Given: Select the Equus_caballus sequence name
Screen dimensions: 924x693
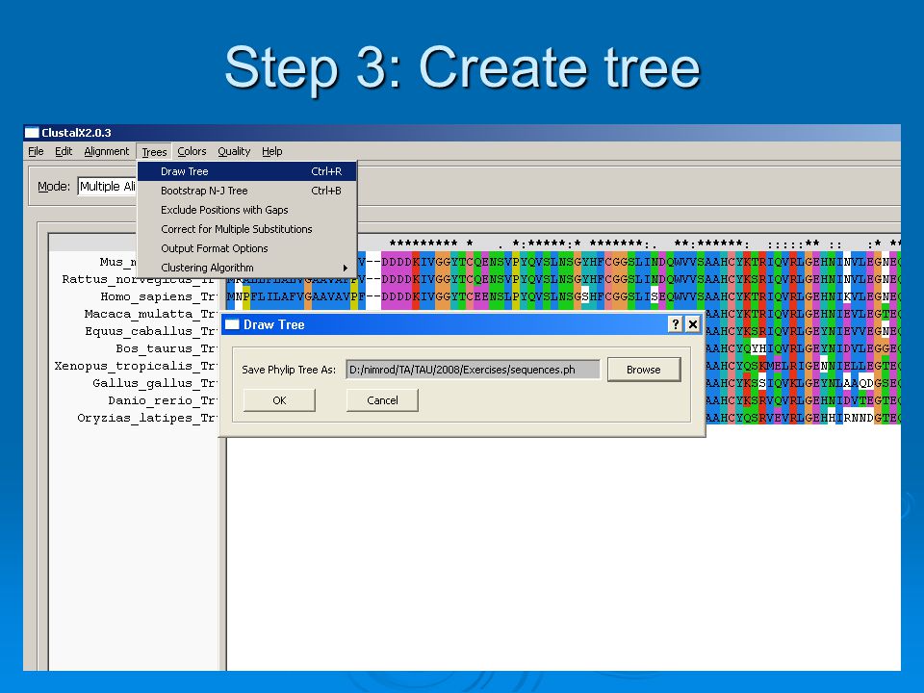Looking at the screenshot, I should (x=151, y=331).
